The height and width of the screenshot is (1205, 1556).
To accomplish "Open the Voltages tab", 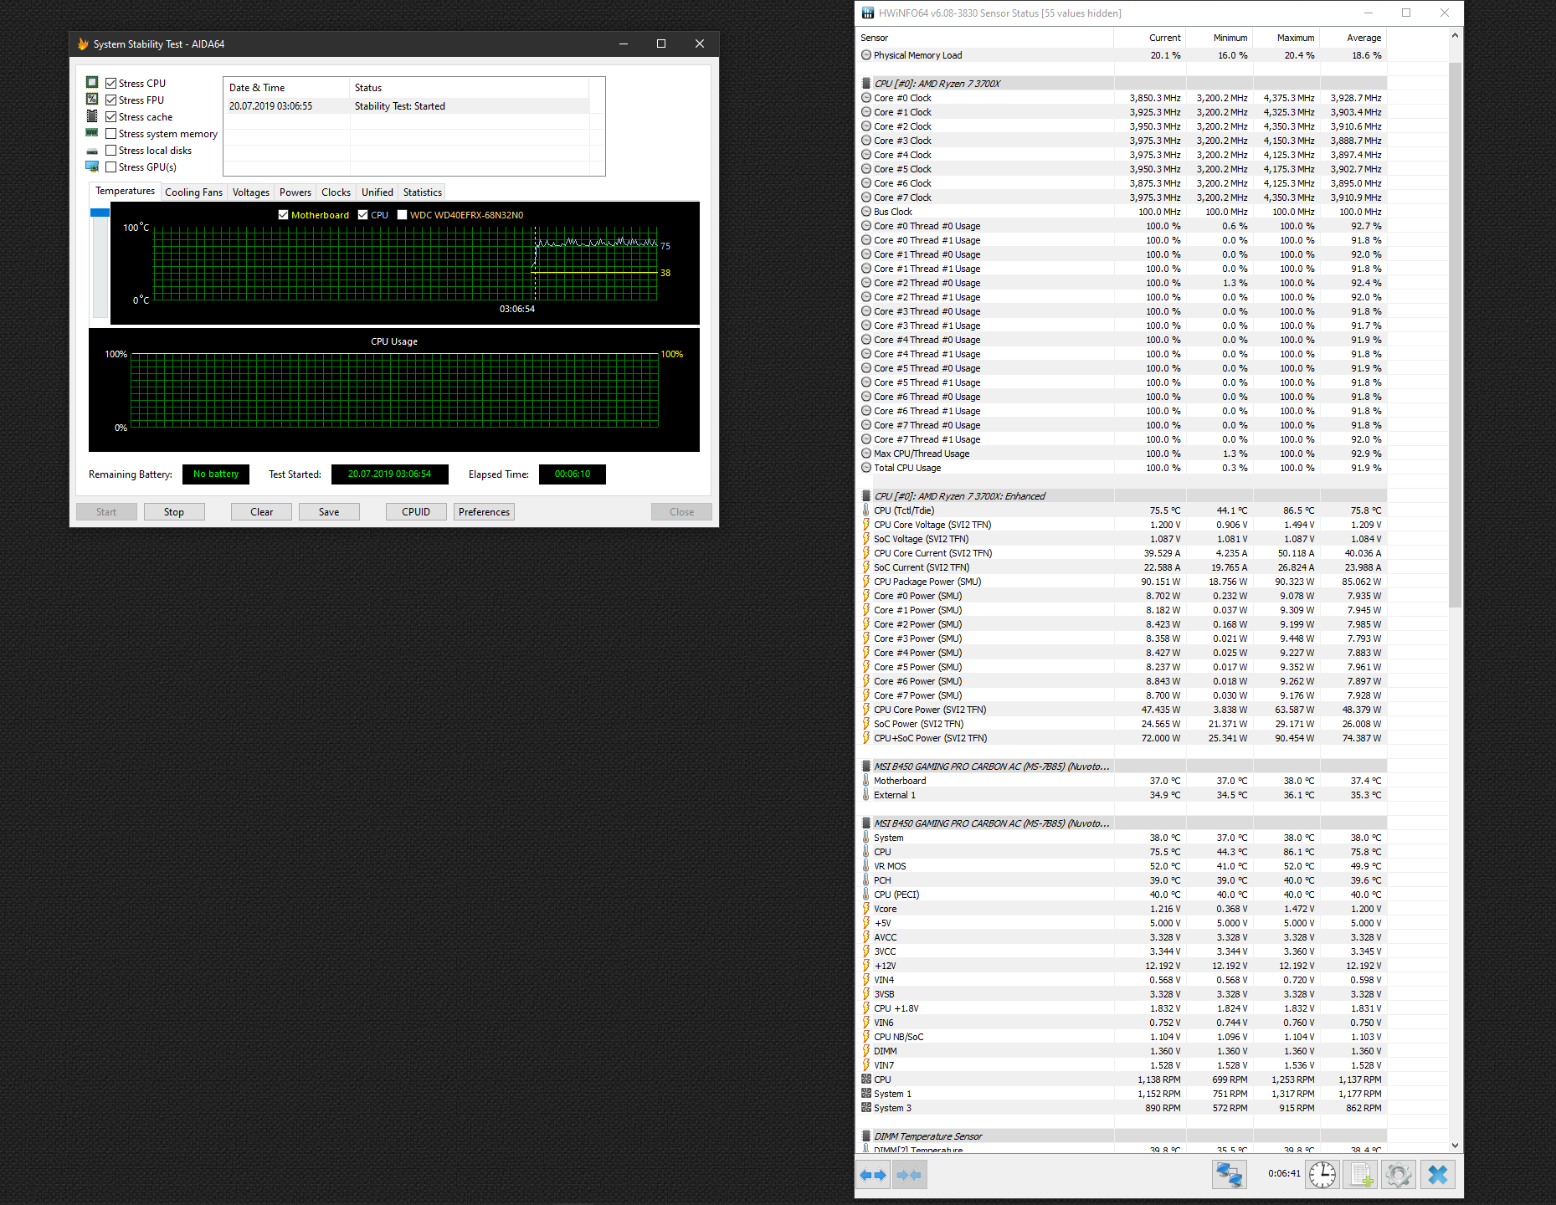I will coord(251,192).
